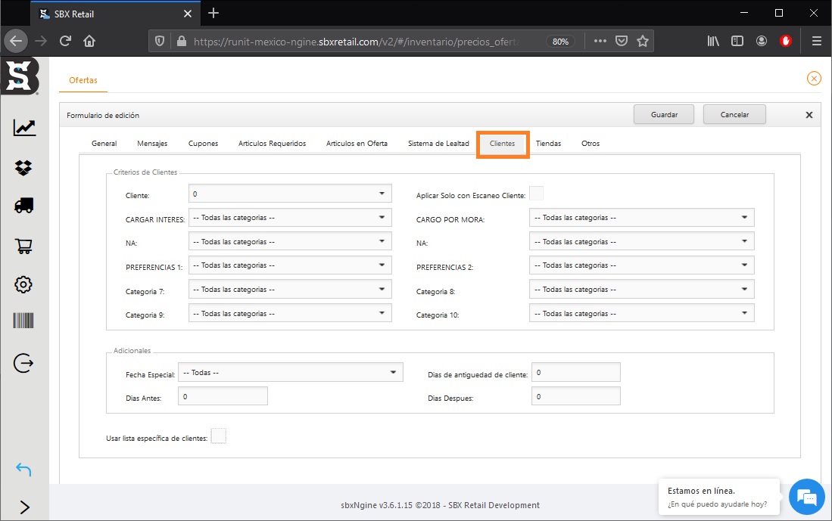Image resolution: width=832 pixels, height=521 pixels.
Task: Open the Cliente dropdown
Action: click(x=290, y=194)
